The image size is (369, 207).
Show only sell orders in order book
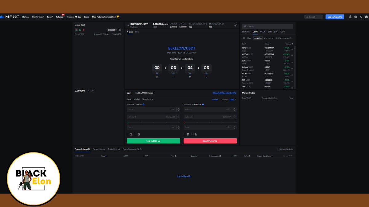pos(84,30)
